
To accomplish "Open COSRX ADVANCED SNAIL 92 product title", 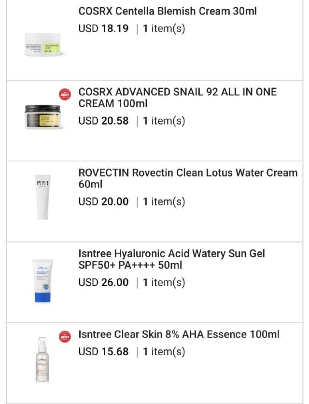I will 177,98.
